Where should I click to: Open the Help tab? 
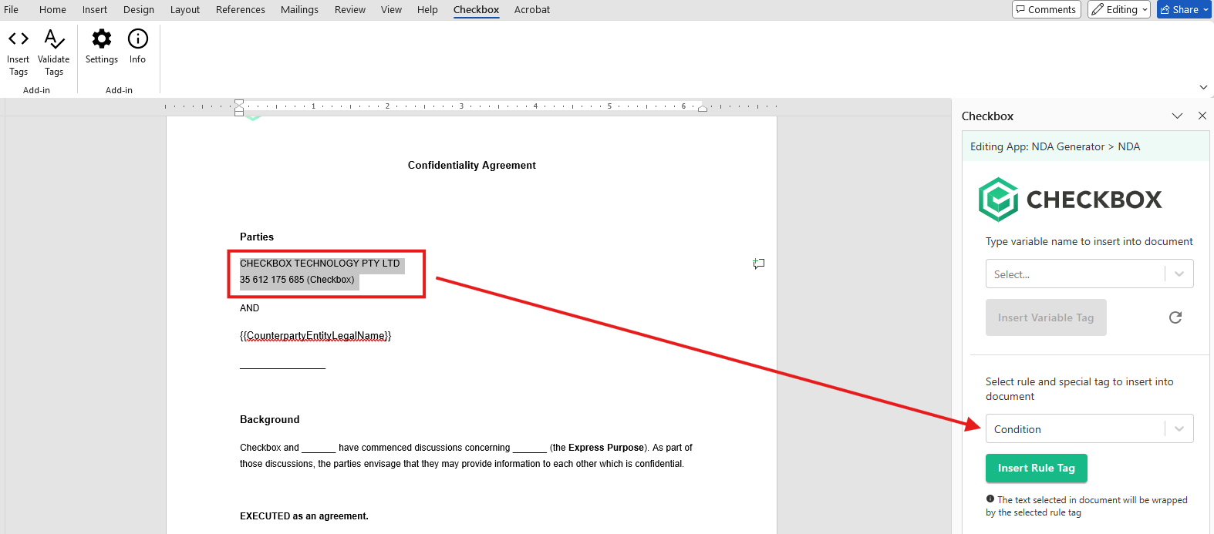point(427,9)
